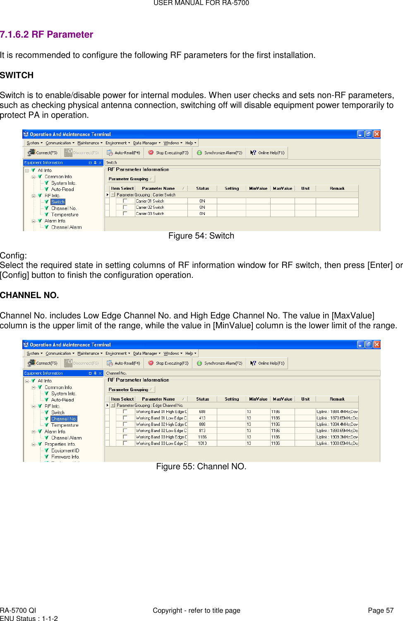403x621 pixels.
Task: Tick the Carrier 01 Switch item checkbox
Action: coord(125,201)
